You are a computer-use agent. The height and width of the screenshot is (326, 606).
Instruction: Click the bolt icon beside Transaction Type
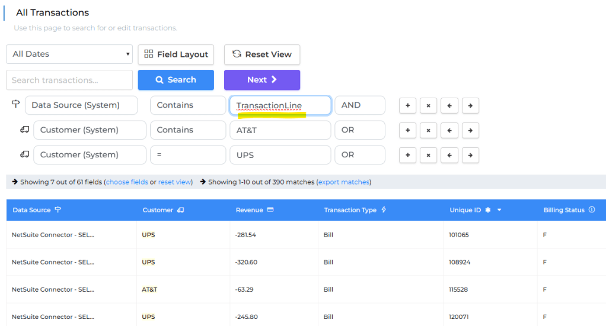coord(384,210)
